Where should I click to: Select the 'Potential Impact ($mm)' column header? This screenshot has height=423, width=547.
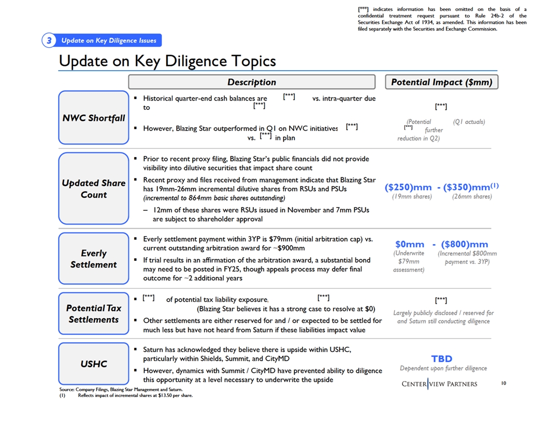tap(441, 82)
